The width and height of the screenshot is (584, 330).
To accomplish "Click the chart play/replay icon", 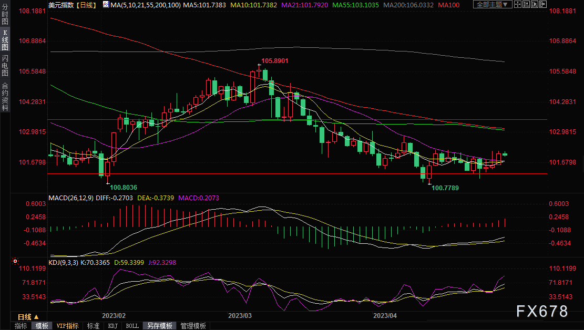I will pyautogui.click(x=535, y=5).
